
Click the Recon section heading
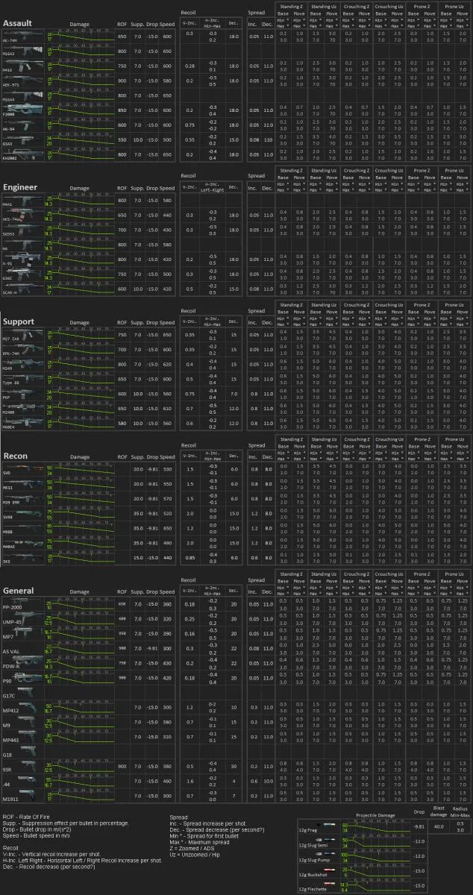[x=16, y=455]
